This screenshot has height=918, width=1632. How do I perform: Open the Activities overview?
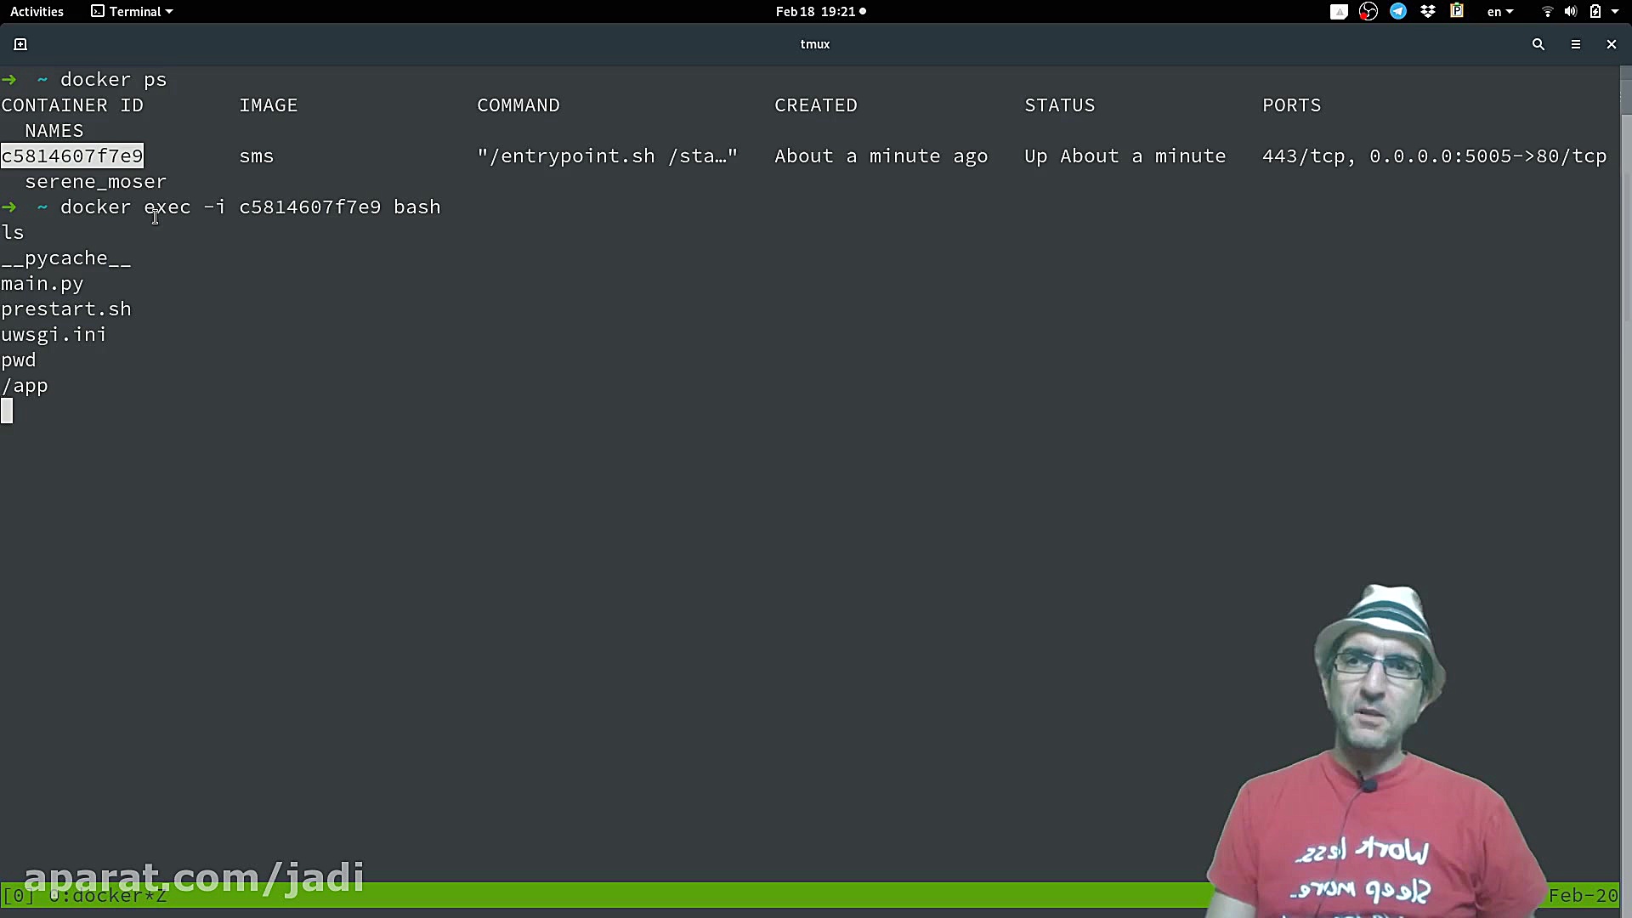pos(37,12)
